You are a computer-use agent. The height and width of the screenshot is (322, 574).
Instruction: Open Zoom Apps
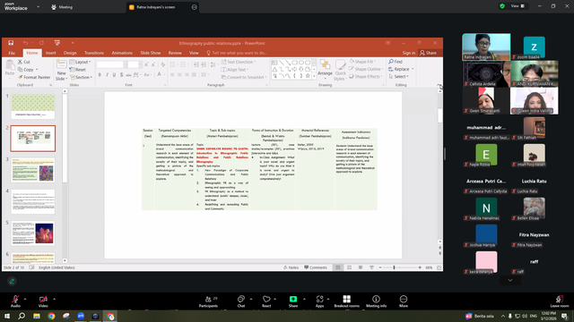click(319, 301)
